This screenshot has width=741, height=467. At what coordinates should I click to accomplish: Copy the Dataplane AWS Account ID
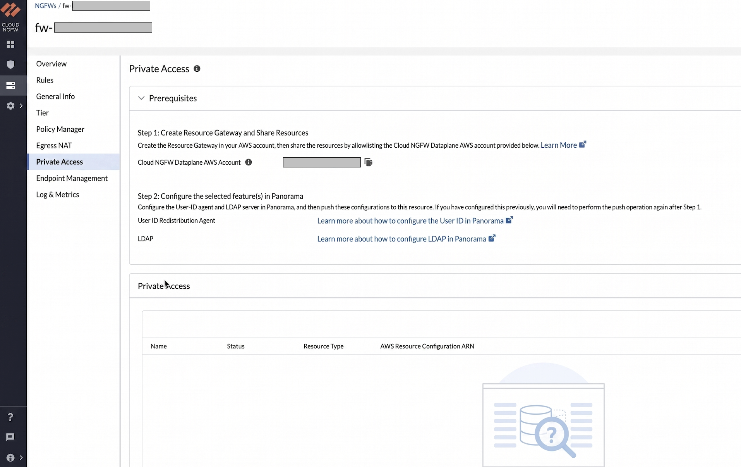[x=369, y=162]
